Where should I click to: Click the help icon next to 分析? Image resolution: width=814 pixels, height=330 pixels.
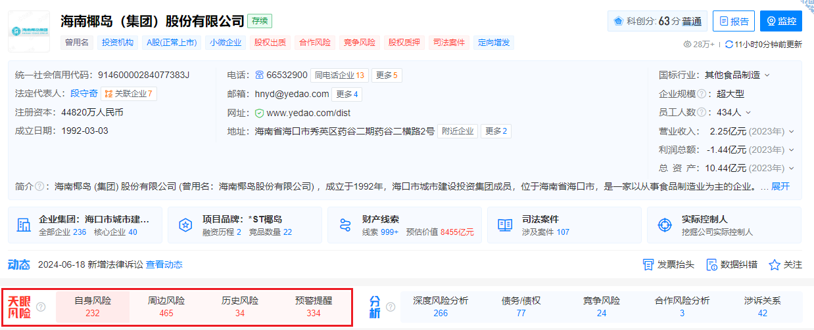[391, 306]
